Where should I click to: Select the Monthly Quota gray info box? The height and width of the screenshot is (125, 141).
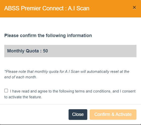point(70,51)
